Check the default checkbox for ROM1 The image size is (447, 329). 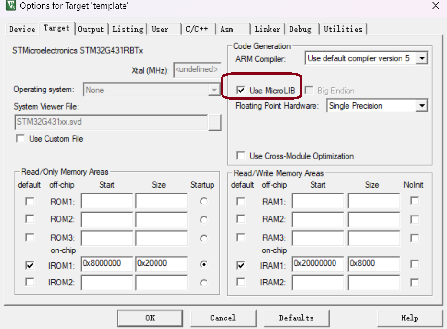(29, 201)
